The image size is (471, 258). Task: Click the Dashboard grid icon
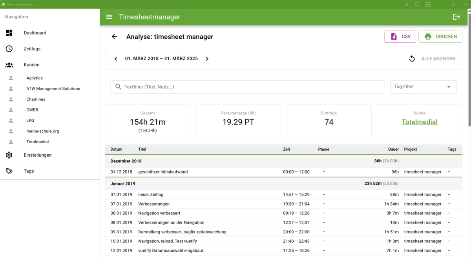tap(9, 33)
